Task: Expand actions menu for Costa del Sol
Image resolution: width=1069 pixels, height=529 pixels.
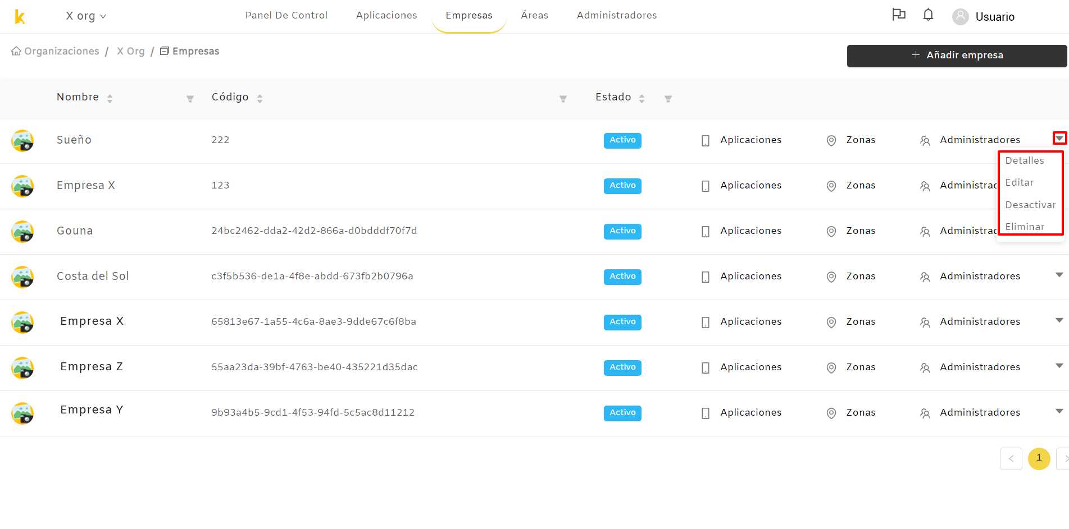Action: (1059, 275)
